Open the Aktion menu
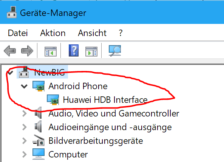The image size is (224, 162). click(53, 33)
